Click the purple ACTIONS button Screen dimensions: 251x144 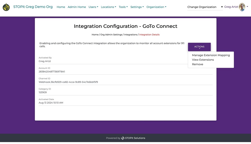click(199, 47)
